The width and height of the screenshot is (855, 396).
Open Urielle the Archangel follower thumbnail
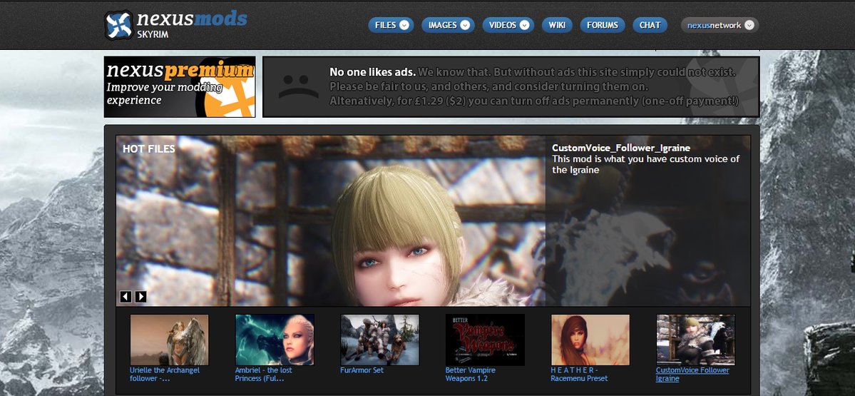169,340
